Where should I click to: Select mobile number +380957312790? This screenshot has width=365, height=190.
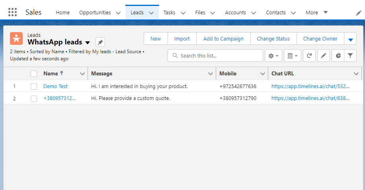coord(238,98)
